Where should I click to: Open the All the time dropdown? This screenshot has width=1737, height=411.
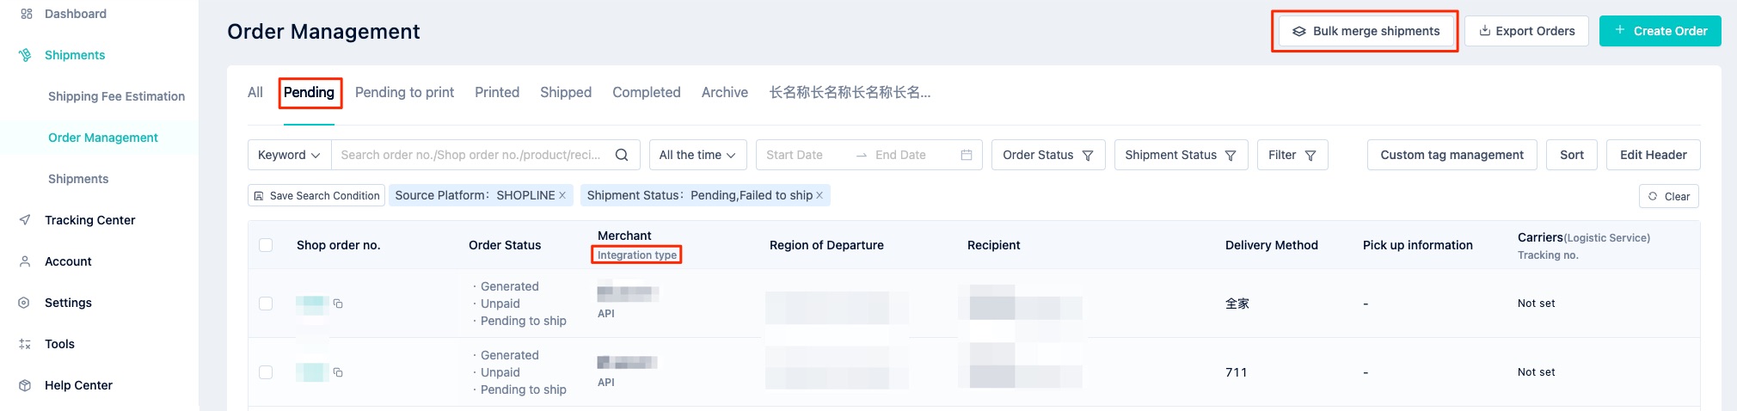697,155
